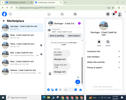The width and height of the screenshot is (126, 100).
Task: Open the Friends icon in top navigation
Action: coord(62,14)
